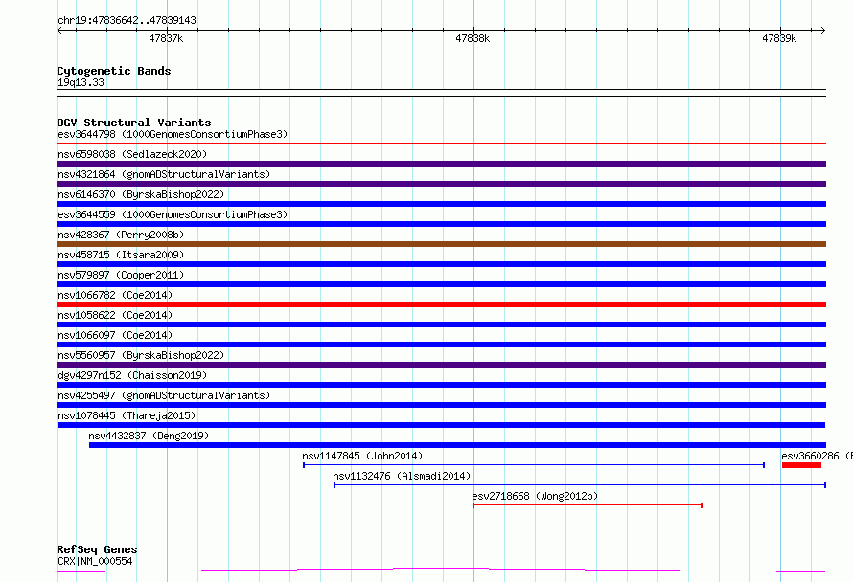Screen dimensions: 853x582
Task: Click the blue nsv1147845 interval line
Action: coord(534,465)
